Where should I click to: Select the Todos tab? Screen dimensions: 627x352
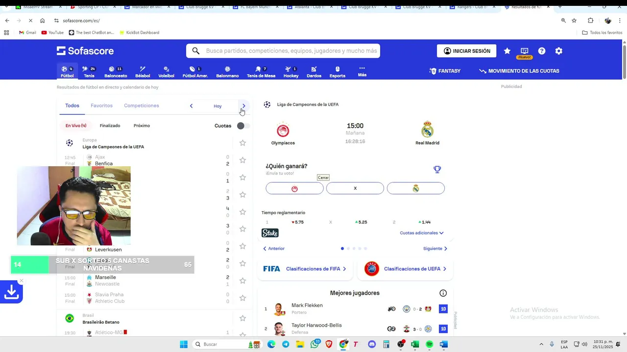pos(72,106)
